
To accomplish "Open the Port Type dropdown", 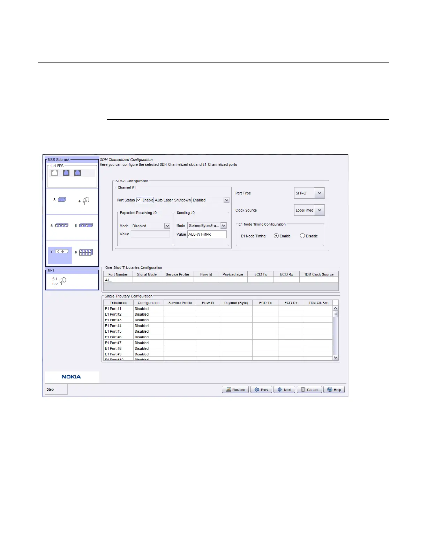I will [319, 193].
